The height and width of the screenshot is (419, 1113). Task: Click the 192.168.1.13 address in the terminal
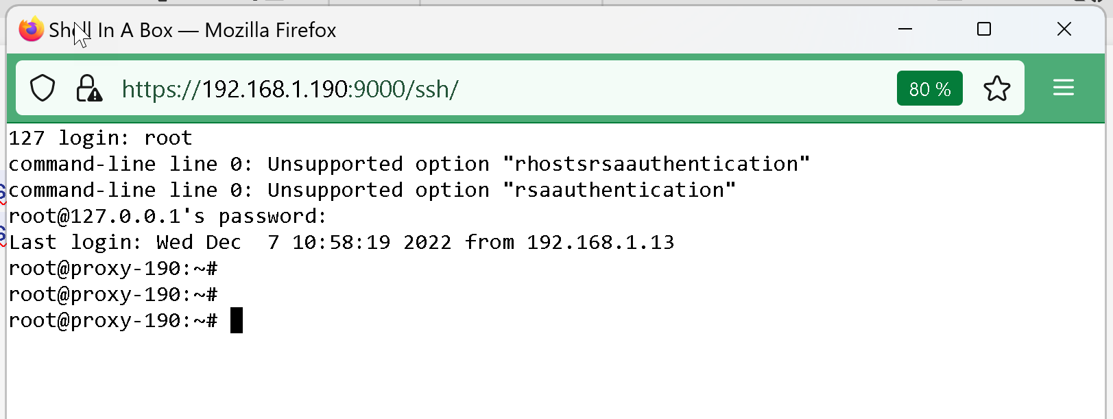point(600,243)
